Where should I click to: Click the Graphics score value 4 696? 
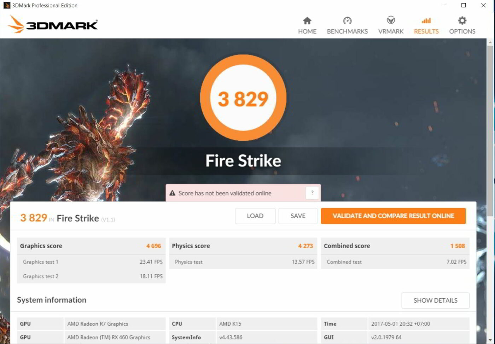[153, 246]
